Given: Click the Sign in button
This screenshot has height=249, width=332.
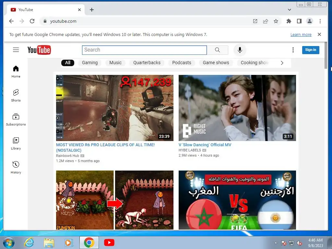Looking at the screenshot, I should tap(311, 50).
